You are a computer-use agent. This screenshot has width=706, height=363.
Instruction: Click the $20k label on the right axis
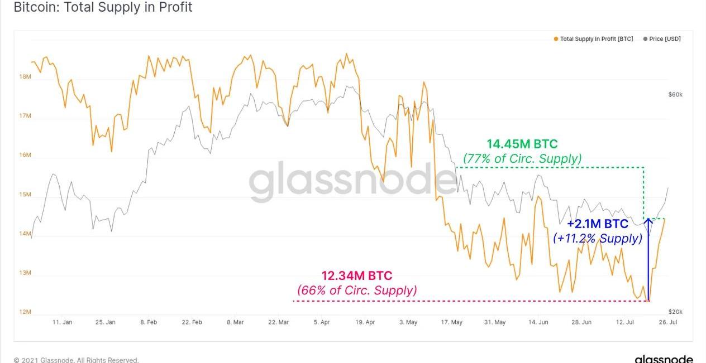coord(675,312)
